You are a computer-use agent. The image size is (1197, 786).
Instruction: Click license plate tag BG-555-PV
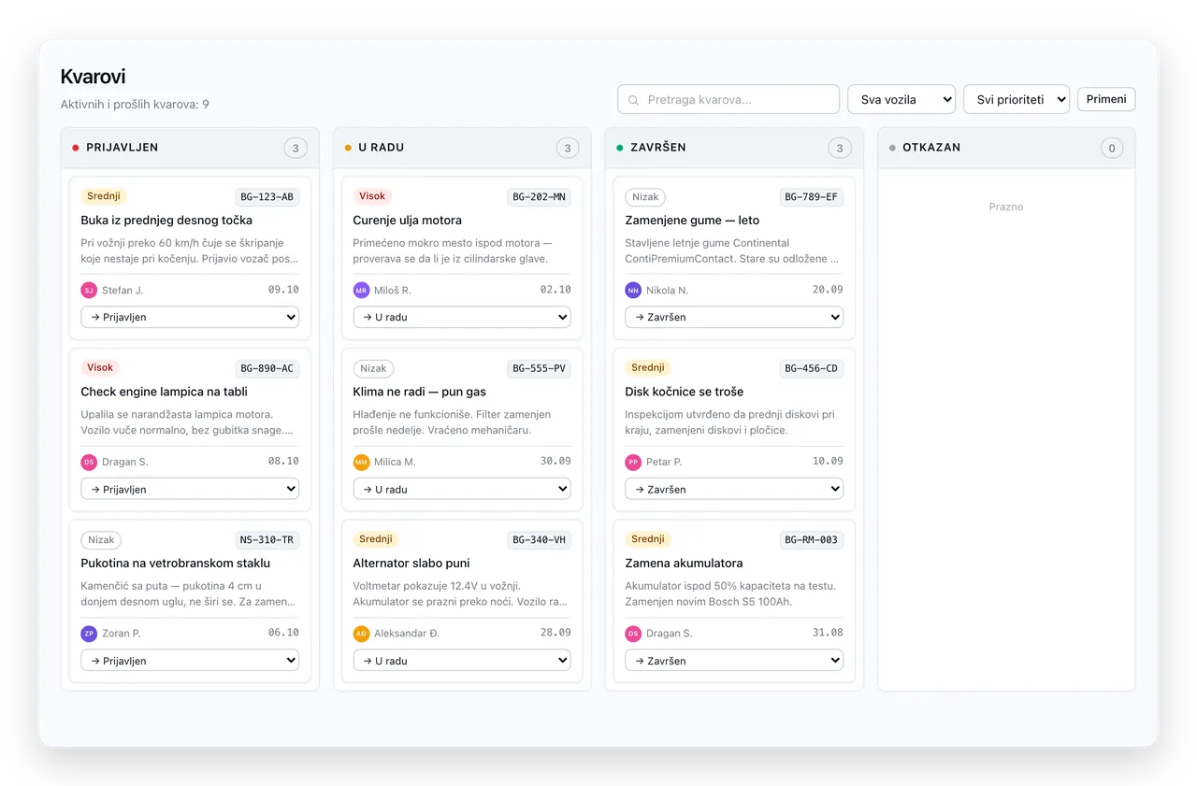coord(540,369)
